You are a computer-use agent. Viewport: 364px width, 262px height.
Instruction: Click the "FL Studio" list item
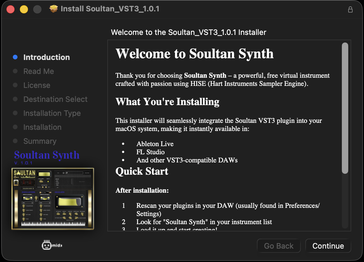[x=150, y=152]
